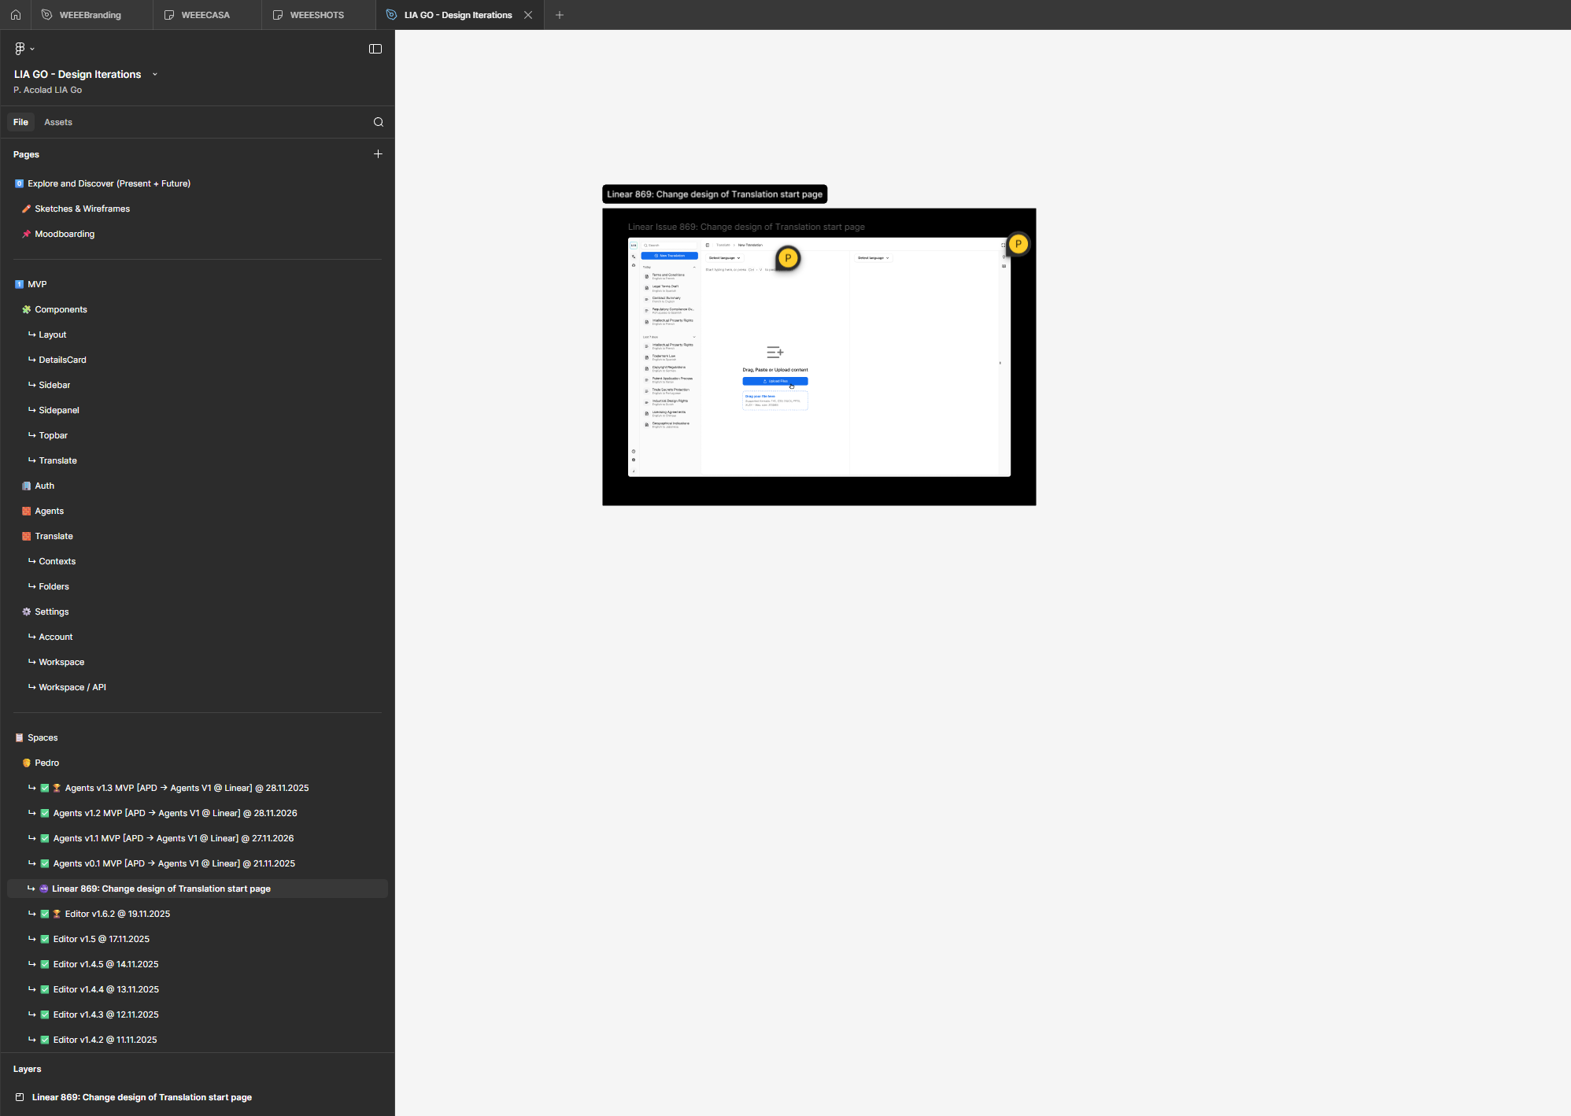
Task: Click the frame icon of Linear 869 layer
Action: point(20,1097)
